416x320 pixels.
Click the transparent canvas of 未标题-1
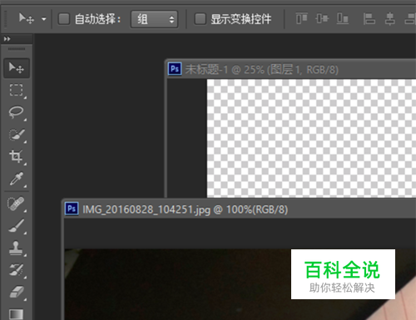coord(311,138)
